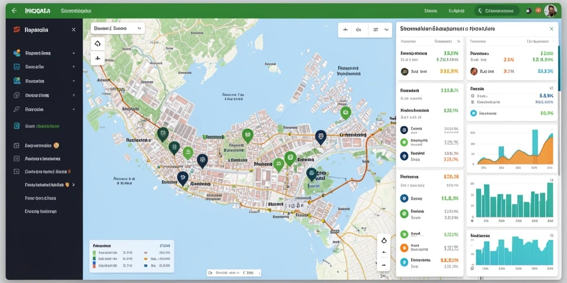Click the droplet locate button on map

point(384,240)
